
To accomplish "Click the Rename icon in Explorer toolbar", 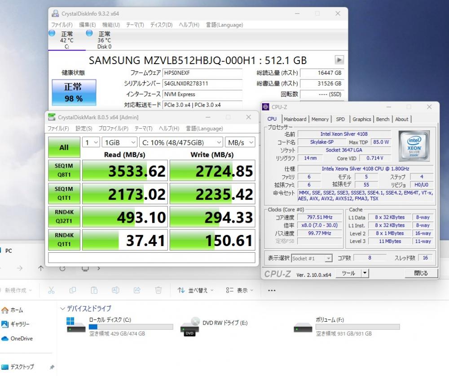I will [115, 290].
